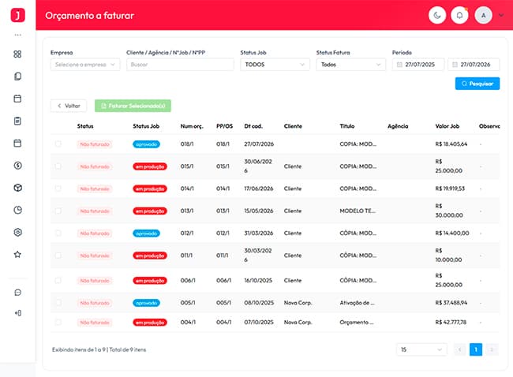The width and height of the screenshot is (513, 377).
Task: Toggle dark mode moon icon
Action: point(437,15)
